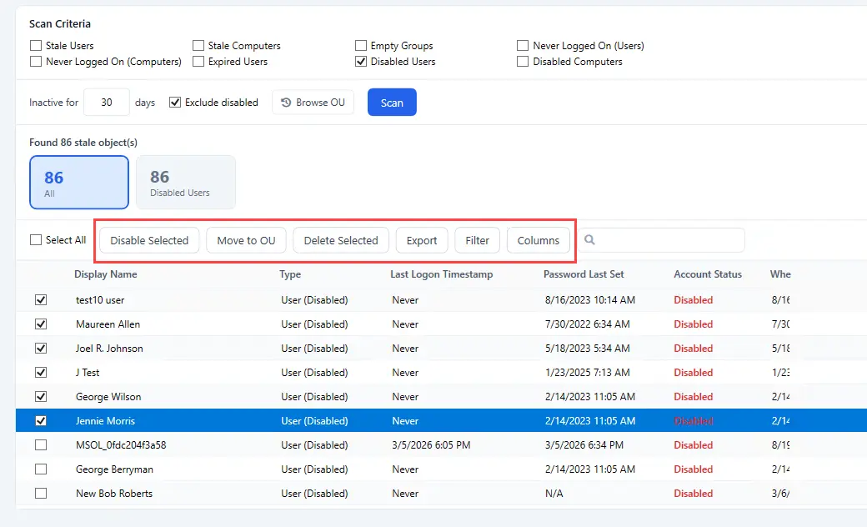Select the 'George Wilson' name cell
867x527 pixels.
(108, 396)
